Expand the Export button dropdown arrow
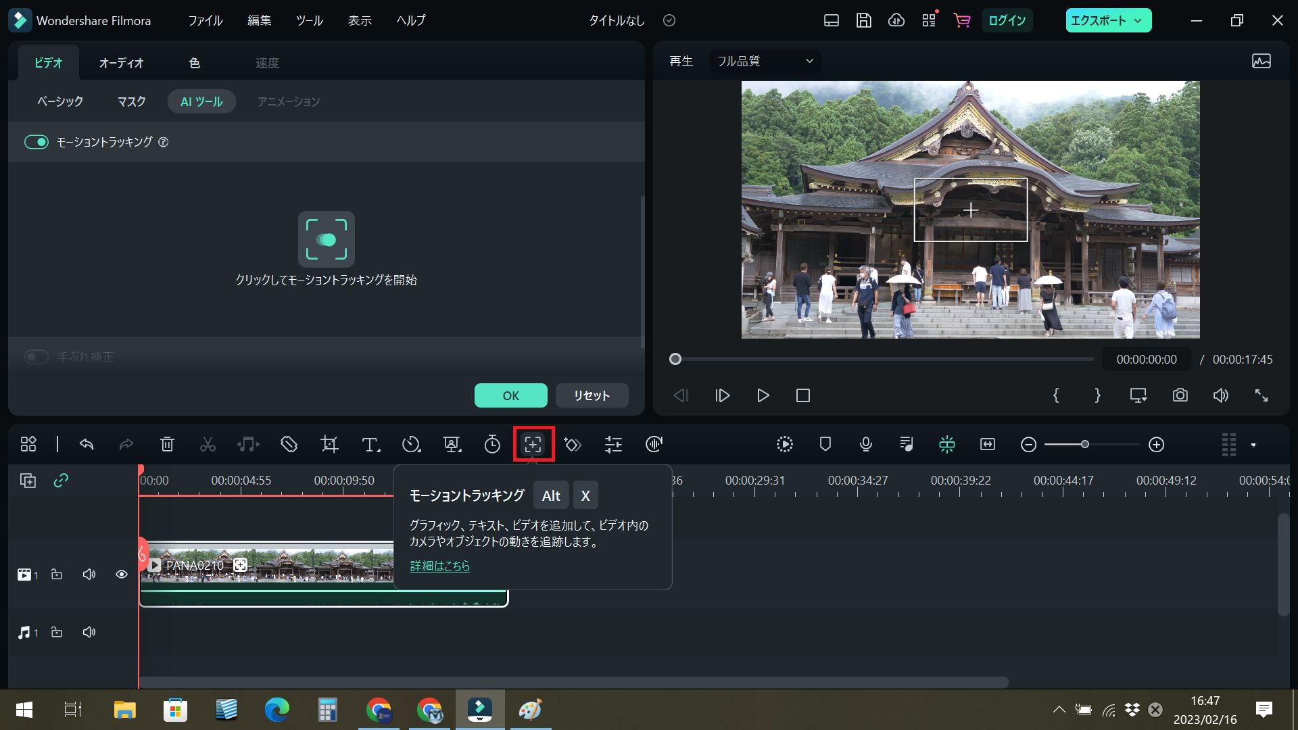This screenshot has width=1298, height=730. coord(1138,20)
